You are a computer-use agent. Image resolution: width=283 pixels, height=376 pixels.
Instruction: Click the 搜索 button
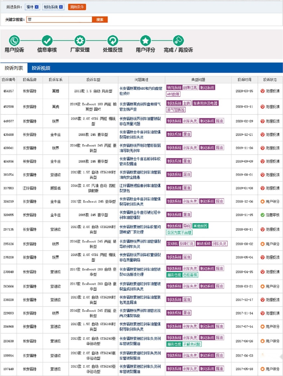click(x=100, y=20)
